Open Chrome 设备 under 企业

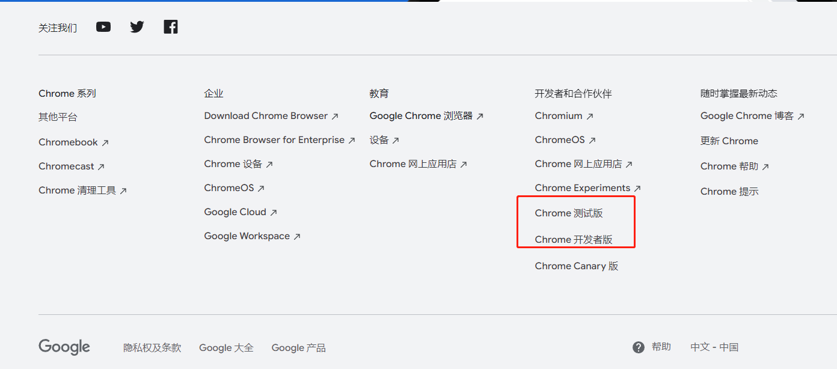tap(233, 164)
